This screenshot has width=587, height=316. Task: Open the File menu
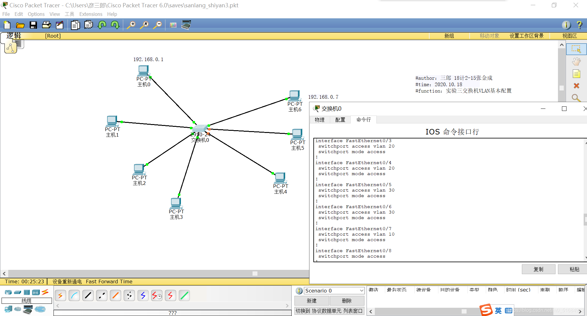(x=6, y=14)
